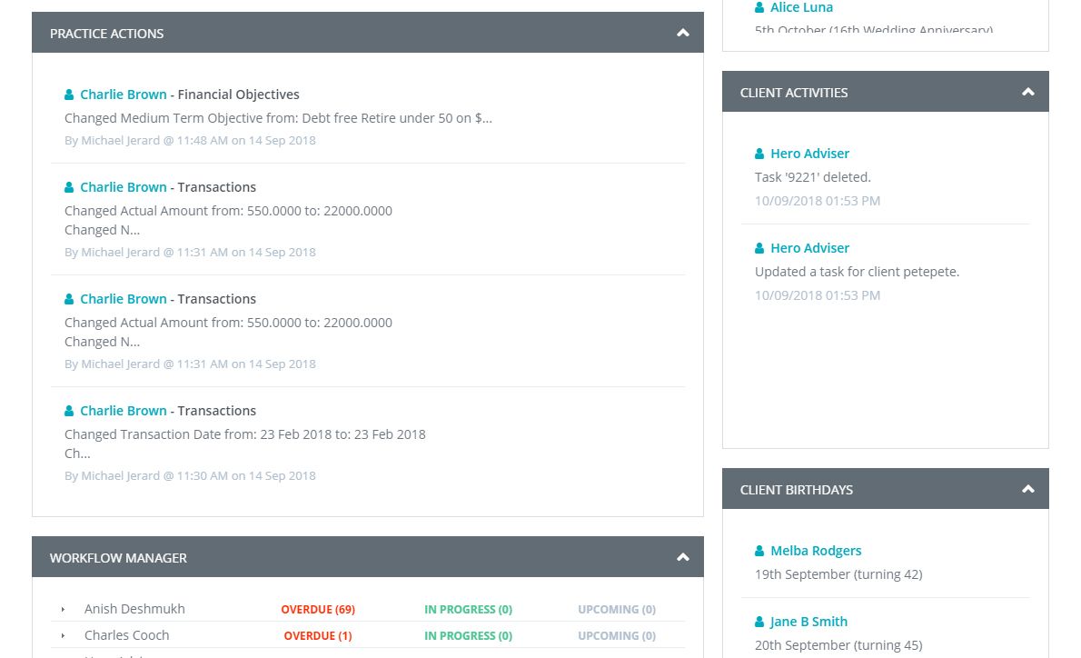The image size is (1081, 658).
Task: Click person icon beside Hero Adviser deleted task entry
Action: point(759,154)
